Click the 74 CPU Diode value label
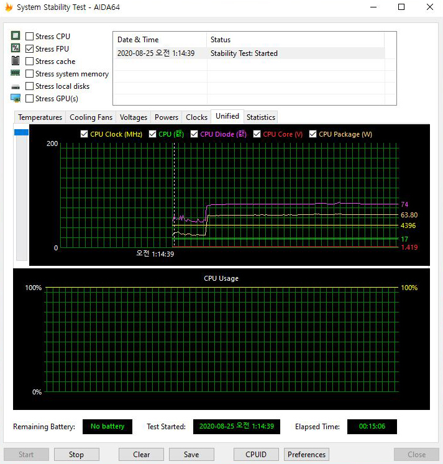 404,204
